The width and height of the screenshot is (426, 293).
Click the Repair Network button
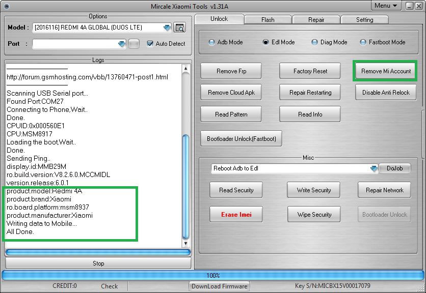point(384,190)
